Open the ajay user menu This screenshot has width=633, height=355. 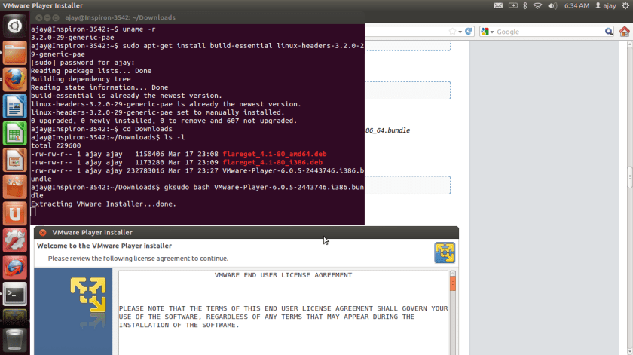[606, 6]
